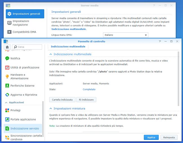Follow the Indicizzazione multimediale link

[x=69, y=29]
